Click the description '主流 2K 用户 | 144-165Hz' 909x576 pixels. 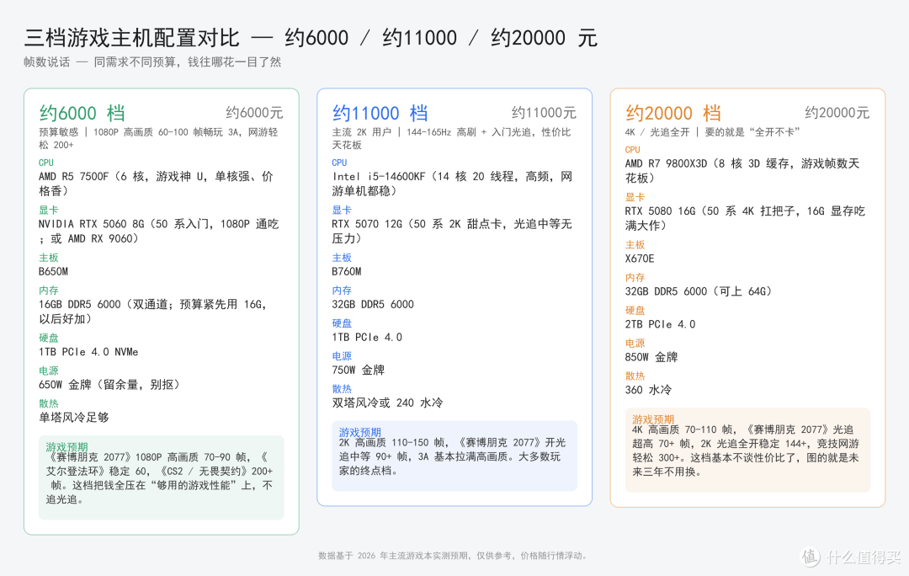point(451,138)
